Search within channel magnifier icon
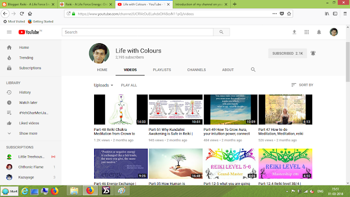 pyautogui.click(x=253, y=69)
